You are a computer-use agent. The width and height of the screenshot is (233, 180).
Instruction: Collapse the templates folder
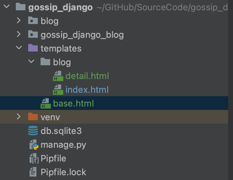click(x=19, y=48)
